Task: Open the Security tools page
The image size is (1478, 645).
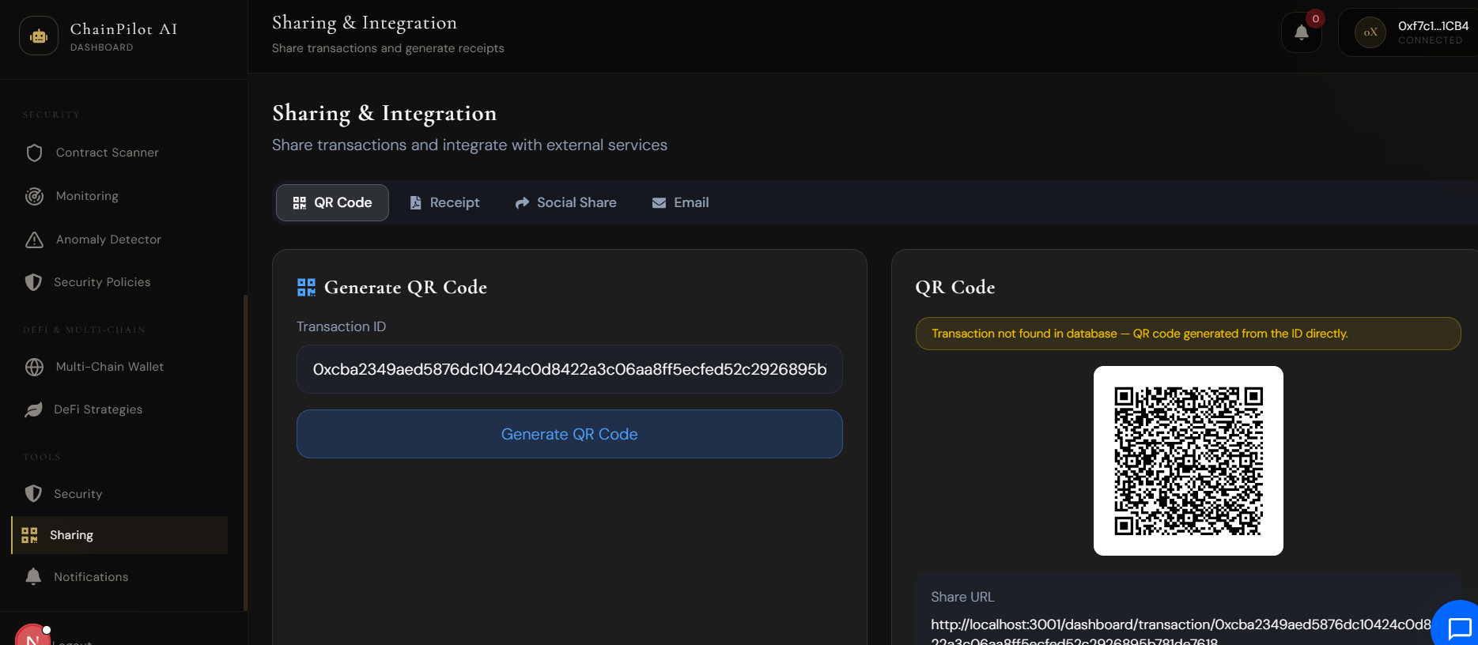Action: pos(77,494)
